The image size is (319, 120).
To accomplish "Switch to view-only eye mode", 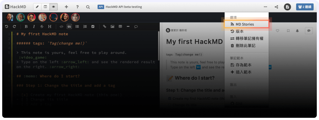I will point(54,7).
